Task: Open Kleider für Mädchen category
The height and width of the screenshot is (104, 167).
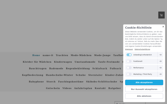Action: click(37, 62)
